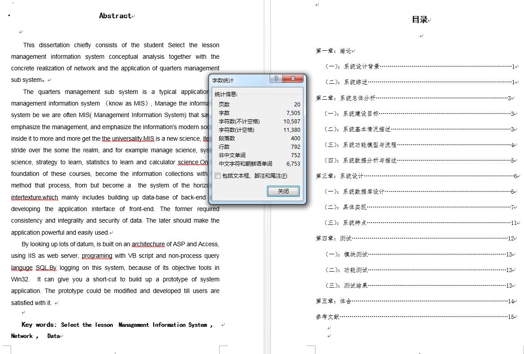Go to 系统特点 contents entry
This screenshot has width=524, height=354.
tap(421, 223)
